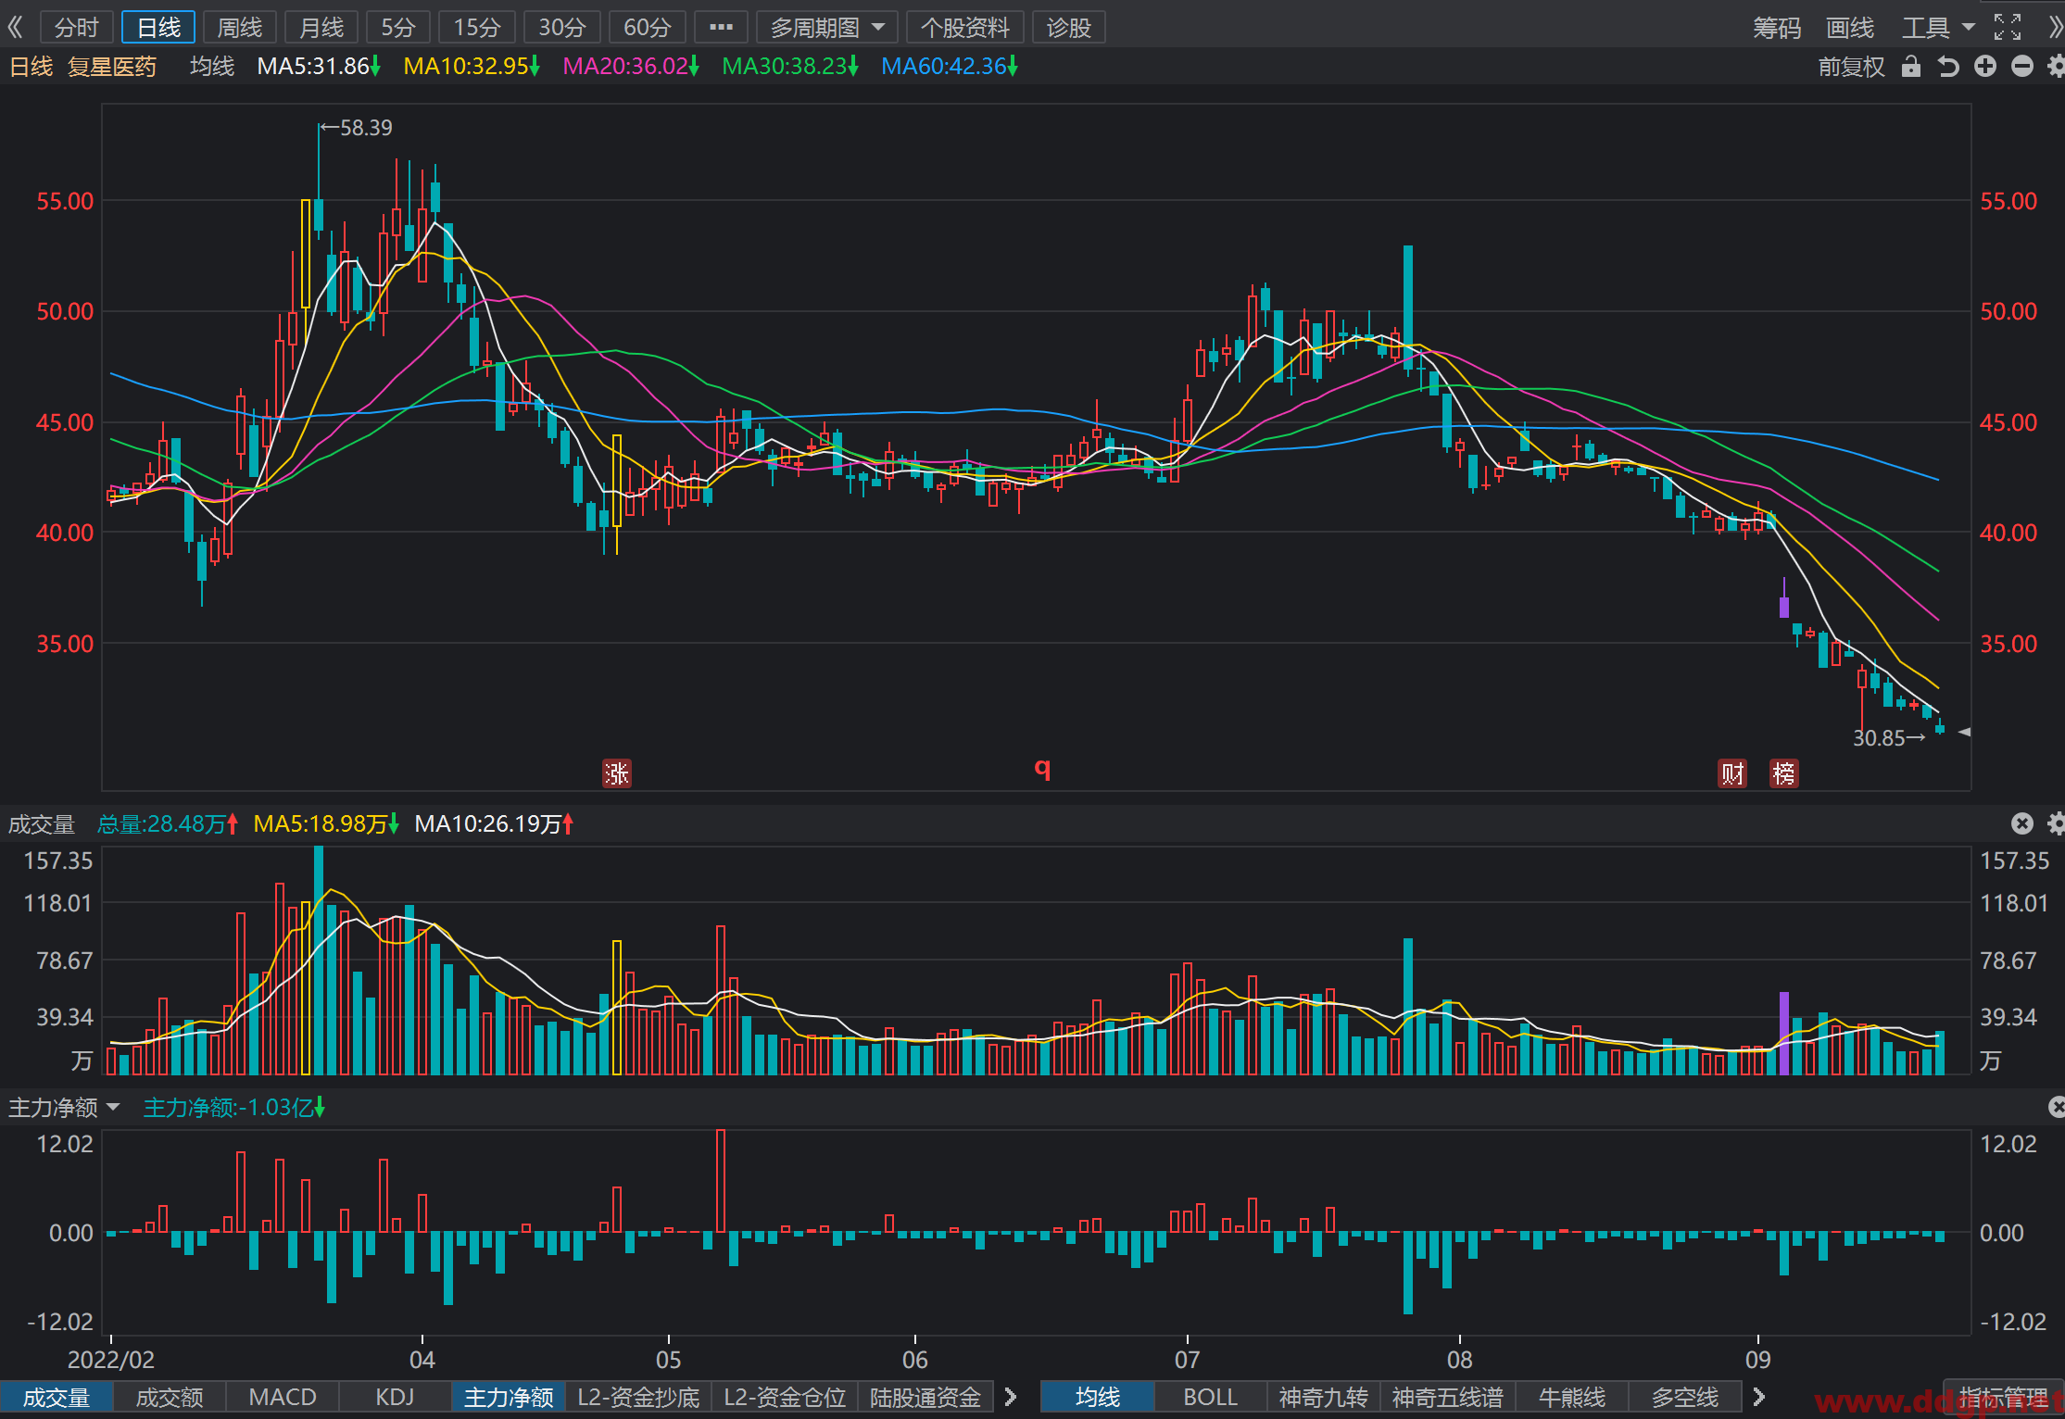Image resolution: width=2065 pixels, height=1419 pixels.
Task: Switch to 日线 daily period
Action: pyautogui.click(x=158, y=28)
